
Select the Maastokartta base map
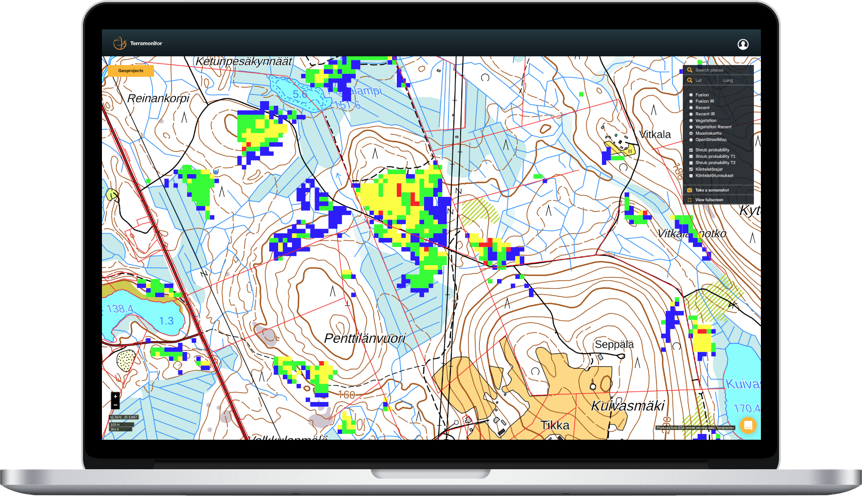(x=691, y=133)
